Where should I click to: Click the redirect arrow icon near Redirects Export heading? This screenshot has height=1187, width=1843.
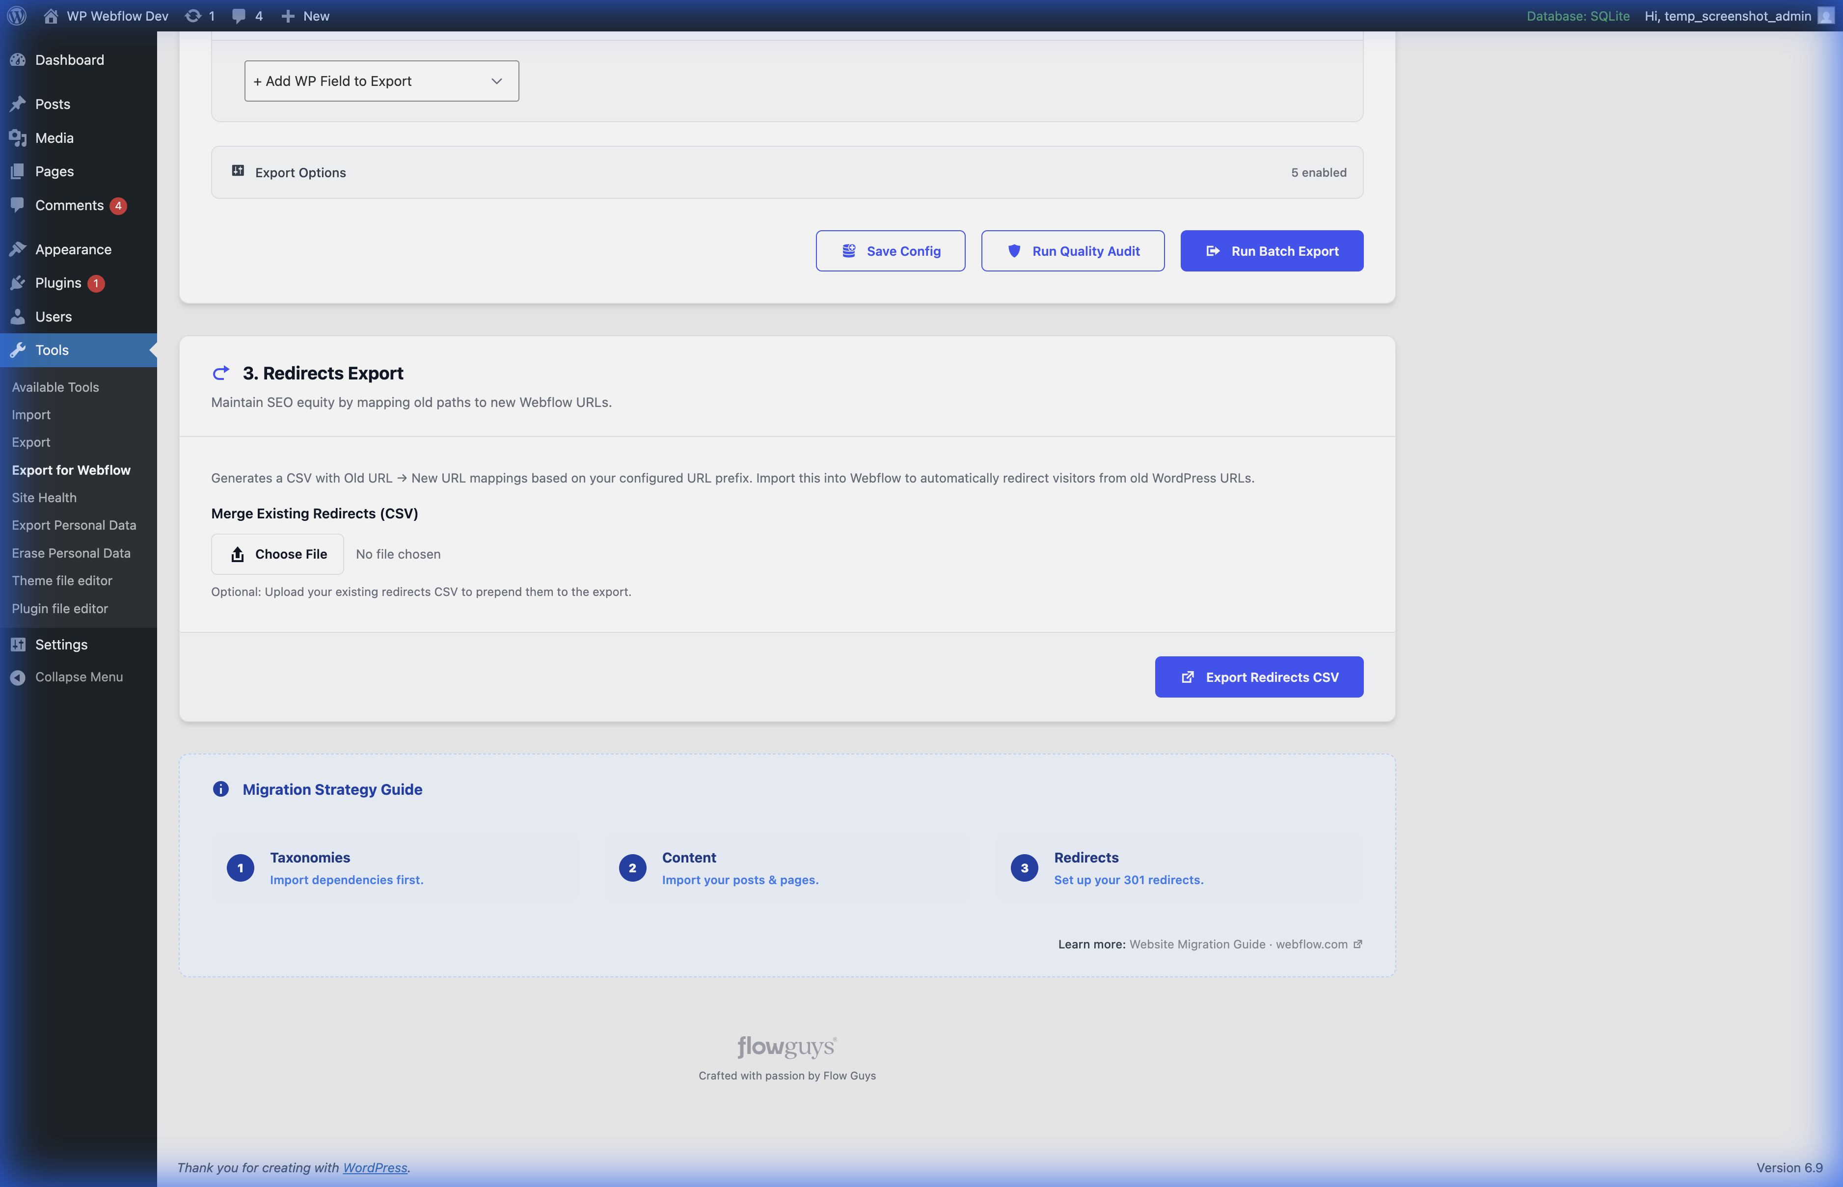tap(220, 372)
